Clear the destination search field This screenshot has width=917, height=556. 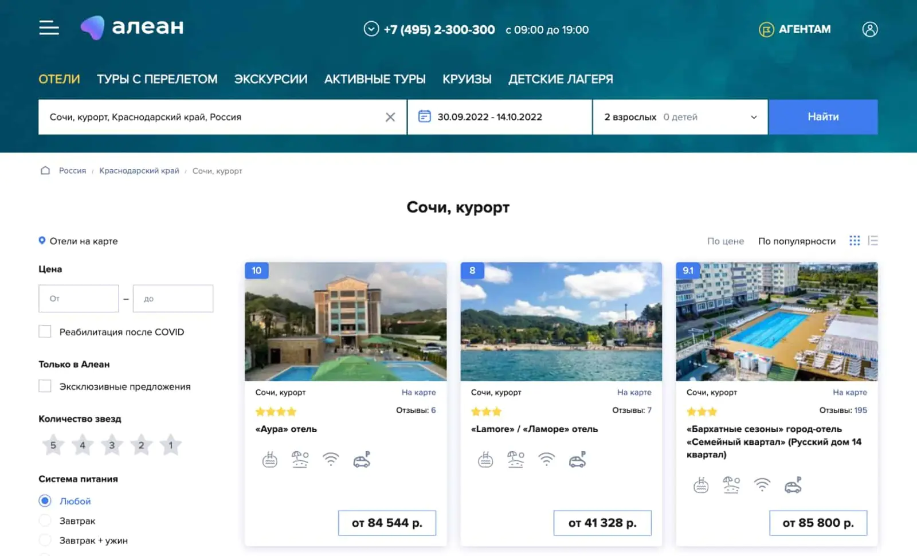click(390, 117)
